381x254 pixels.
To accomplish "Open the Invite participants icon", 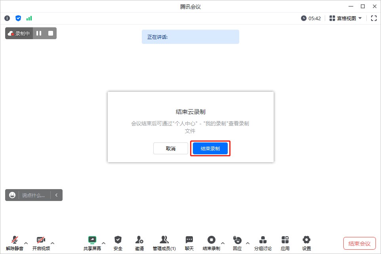I will pos(139,243).
